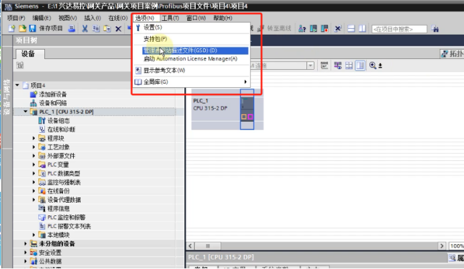Click the Copy icon in toolbar
This screenshot has height=269, width=464.
click(x=96, y=29)
